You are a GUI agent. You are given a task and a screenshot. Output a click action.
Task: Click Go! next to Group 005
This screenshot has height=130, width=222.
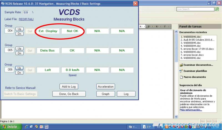coord(30,50)
